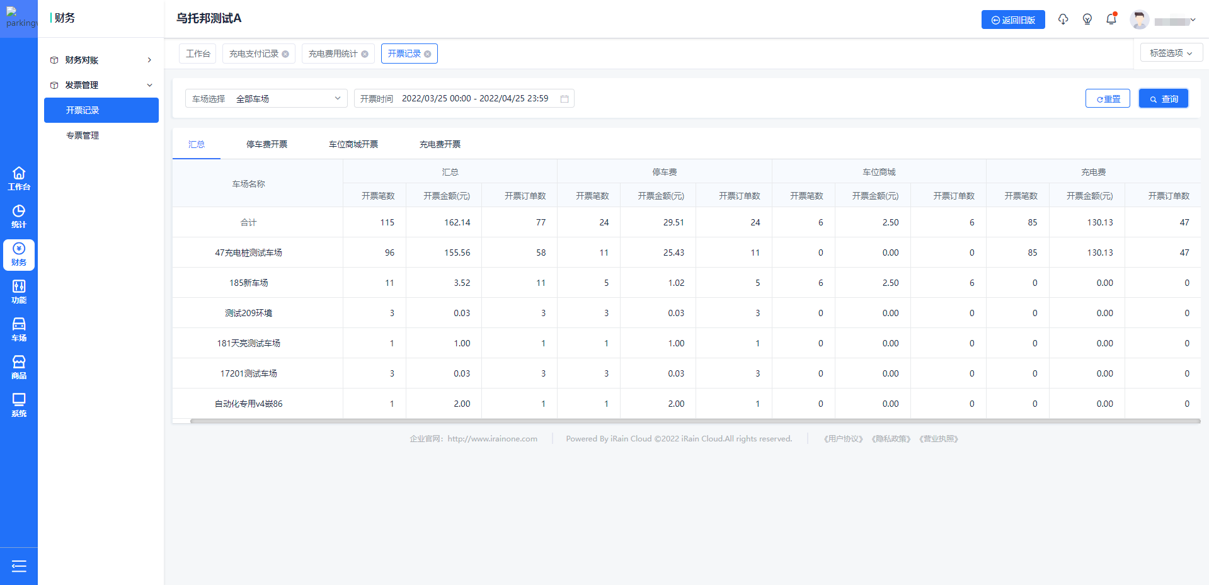
Task: Expand the 财务对账 menu
Action: click(101, 60)
